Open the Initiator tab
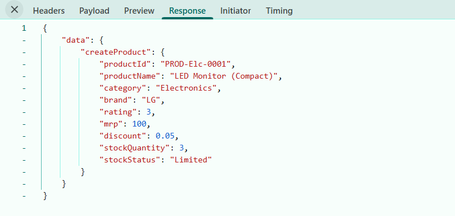455x216 pixels. point(235,11)
